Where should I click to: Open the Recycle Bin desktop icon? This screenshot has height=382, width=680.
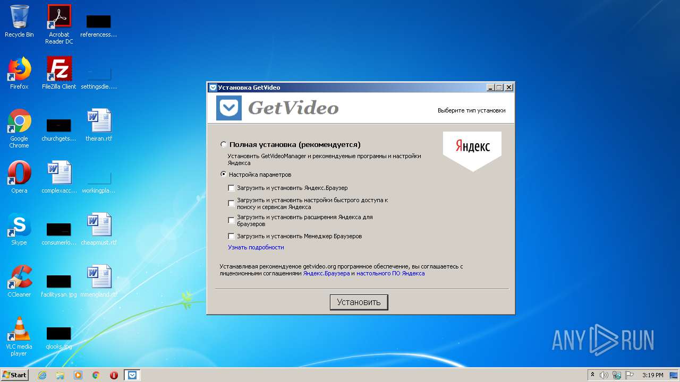(x=19, y=21)
